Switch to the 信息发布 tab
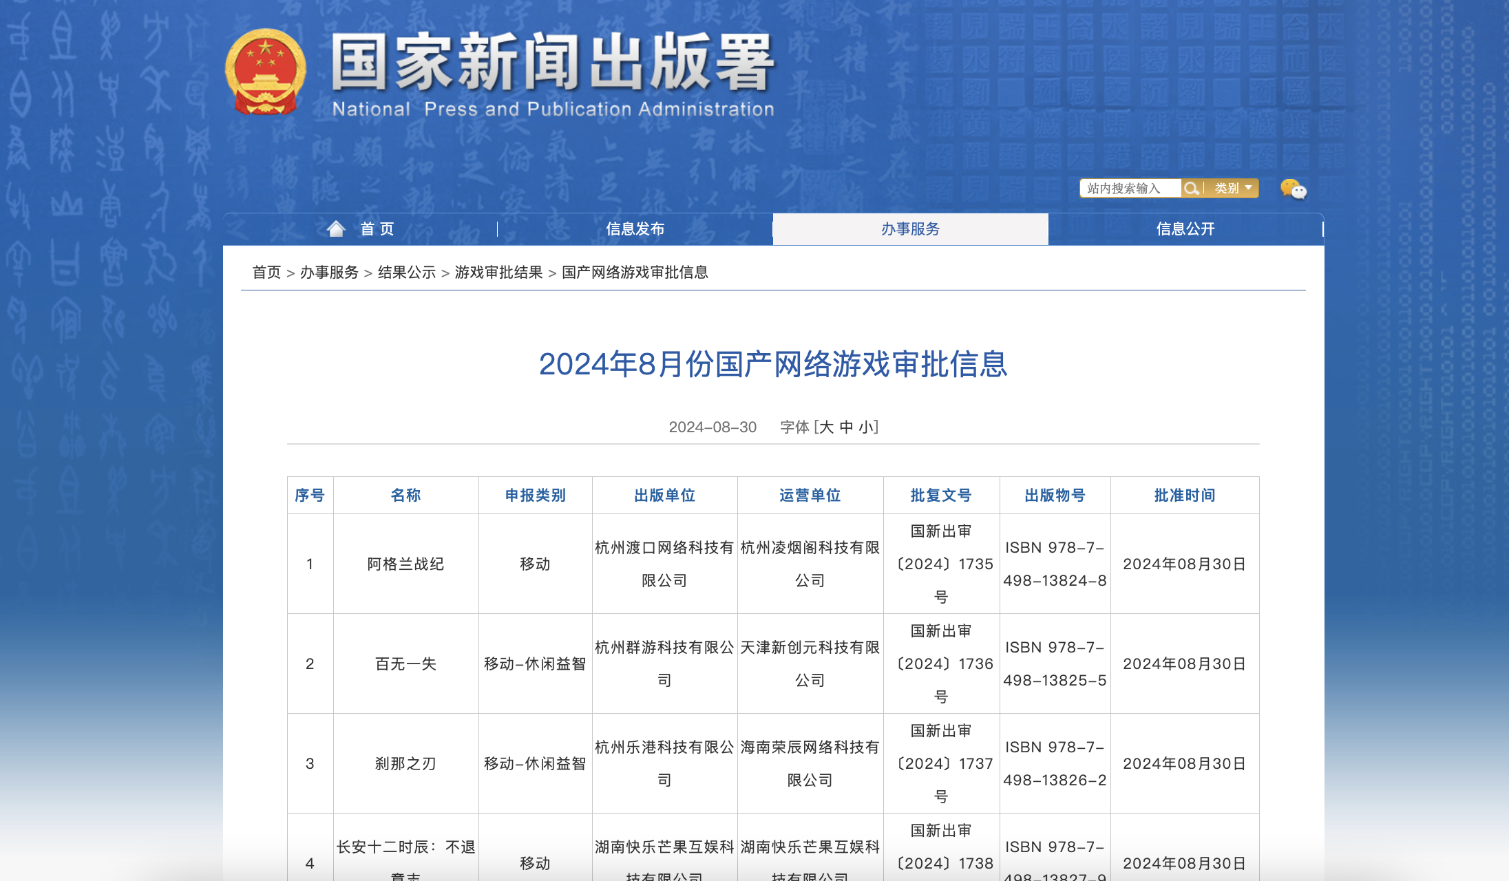Viewport: 1509px width, 881px height. [x=635, y=229]
